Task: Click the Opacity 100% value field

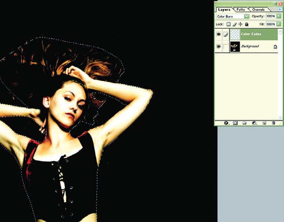Action: coord(271,16)
